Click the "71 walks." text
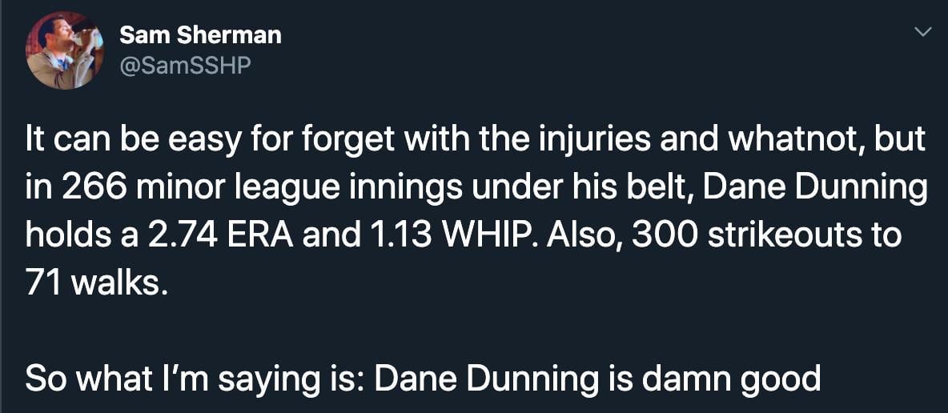This screenshot has width=948, height=413. click(x=97, y=284)
